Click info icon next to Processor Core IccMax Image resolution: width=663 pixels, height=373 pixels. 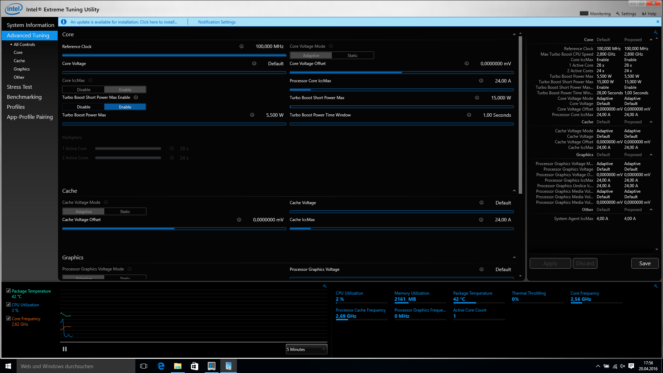481,81
